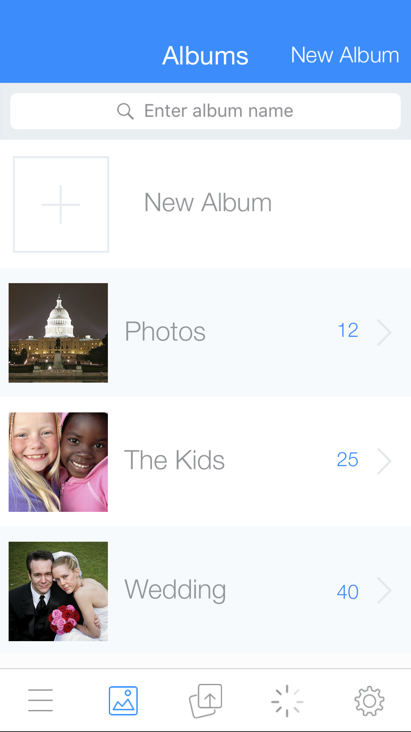Select the photo albums tab icon
The height and width of the screenshot is (732, 411).
[x=123, y=701]
